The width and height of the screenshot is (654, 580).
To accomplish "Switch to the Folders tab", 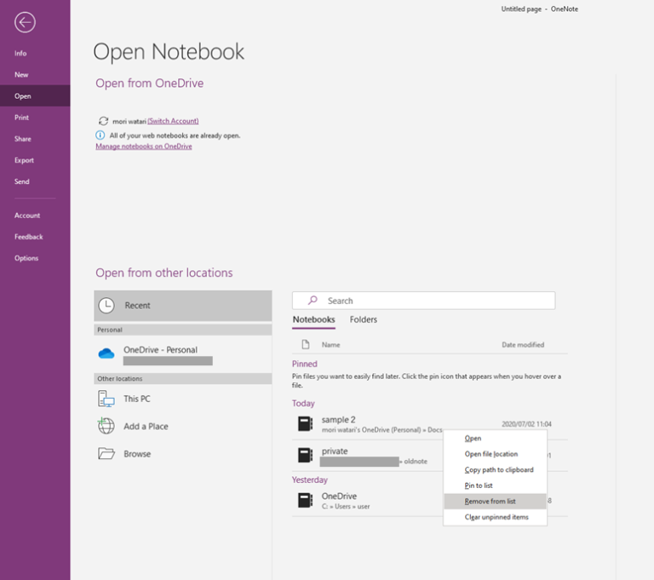I will point(364,319).
